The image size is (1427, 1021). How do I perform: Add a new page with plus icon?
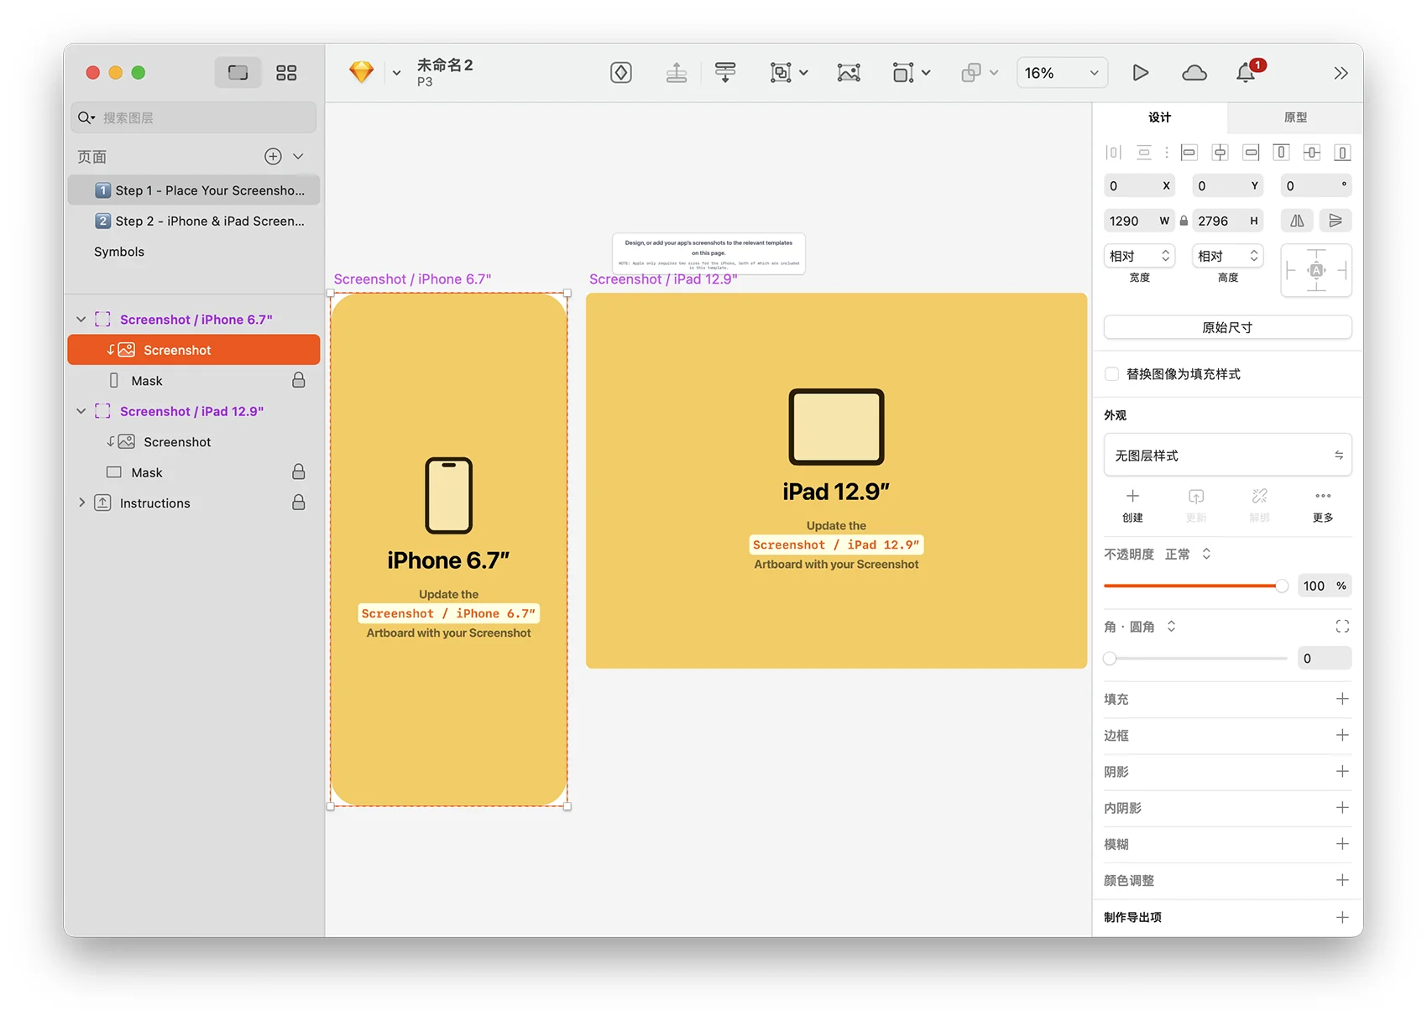click(x=273, y=156)
